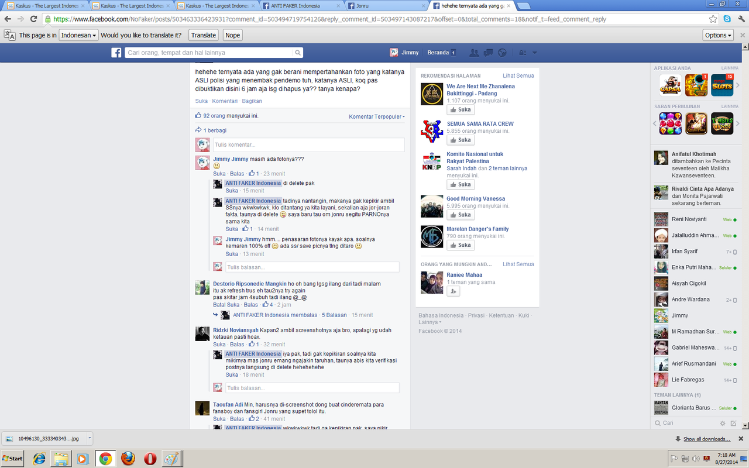Launch the Capsa app icon under Aplikasi Anda

670,85
